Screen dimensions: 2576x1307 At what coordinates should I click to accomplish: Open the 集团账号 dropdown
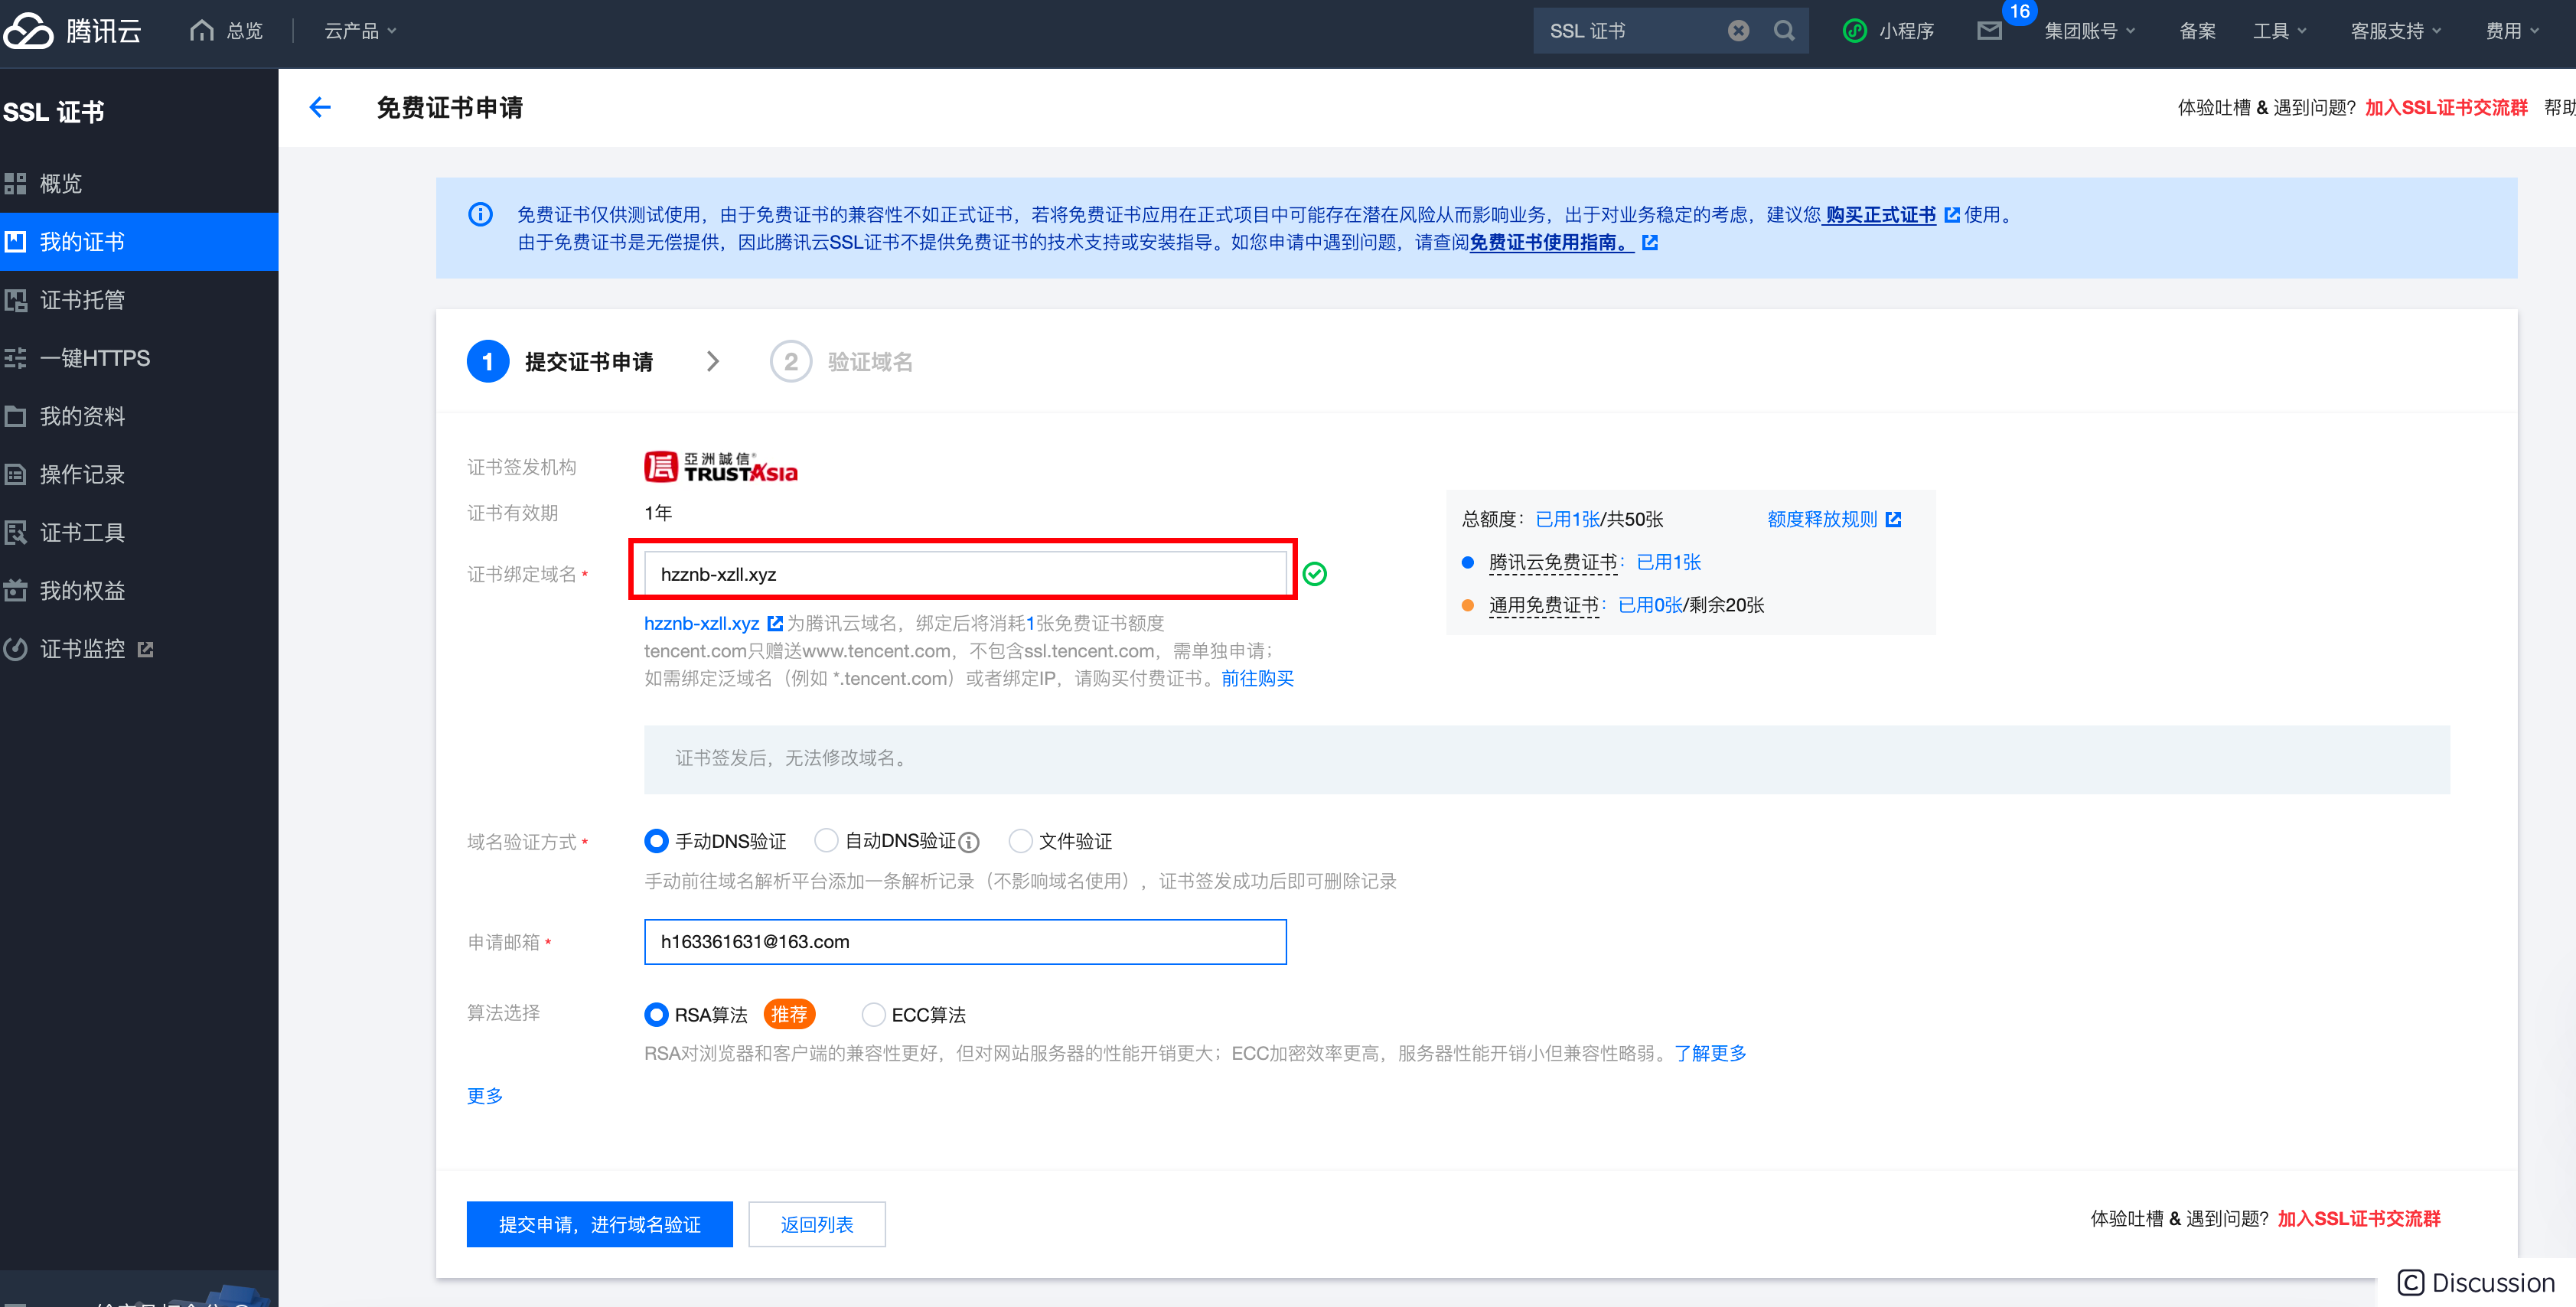(x=2089, y=31)
